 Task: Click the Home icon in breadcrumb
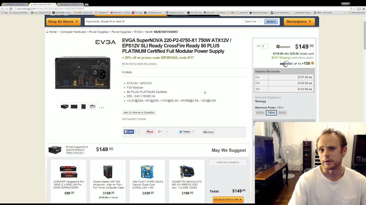point(47,32)
